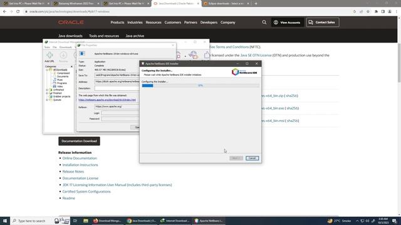The width and height of the screenshot is (401, 225).
Task: Click Cancel in the NetBeans installer
Action: pyautogui.click(x=252, y=158)
